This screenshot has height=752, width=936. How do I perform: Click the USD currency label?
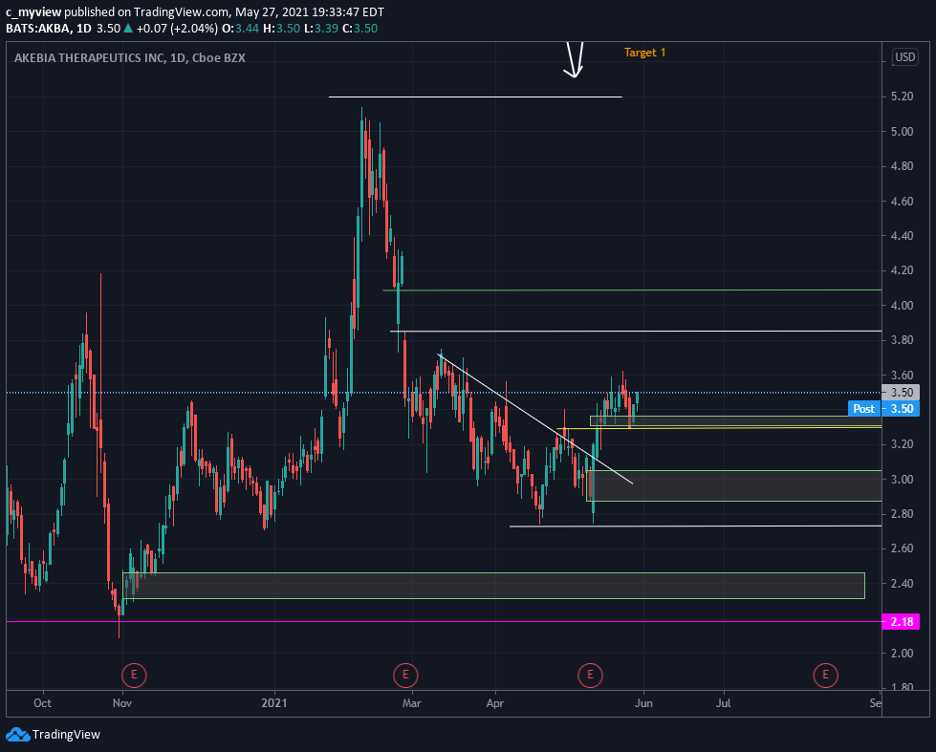(905, 57)
